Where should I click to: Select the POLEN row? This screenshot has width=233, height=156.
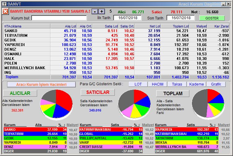click(x=116, y=63)
